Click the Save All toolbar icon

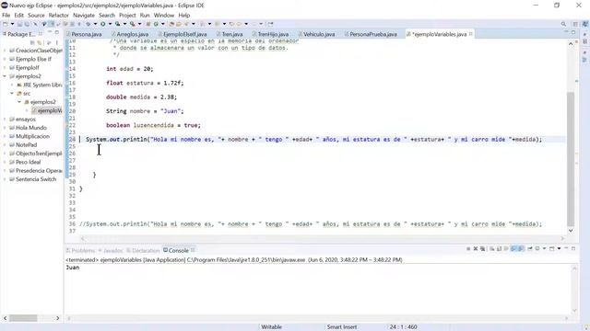click(x=27, y=24)
